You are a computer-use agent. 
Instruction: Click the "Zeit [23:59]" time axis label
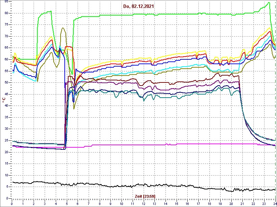[145, 196]
